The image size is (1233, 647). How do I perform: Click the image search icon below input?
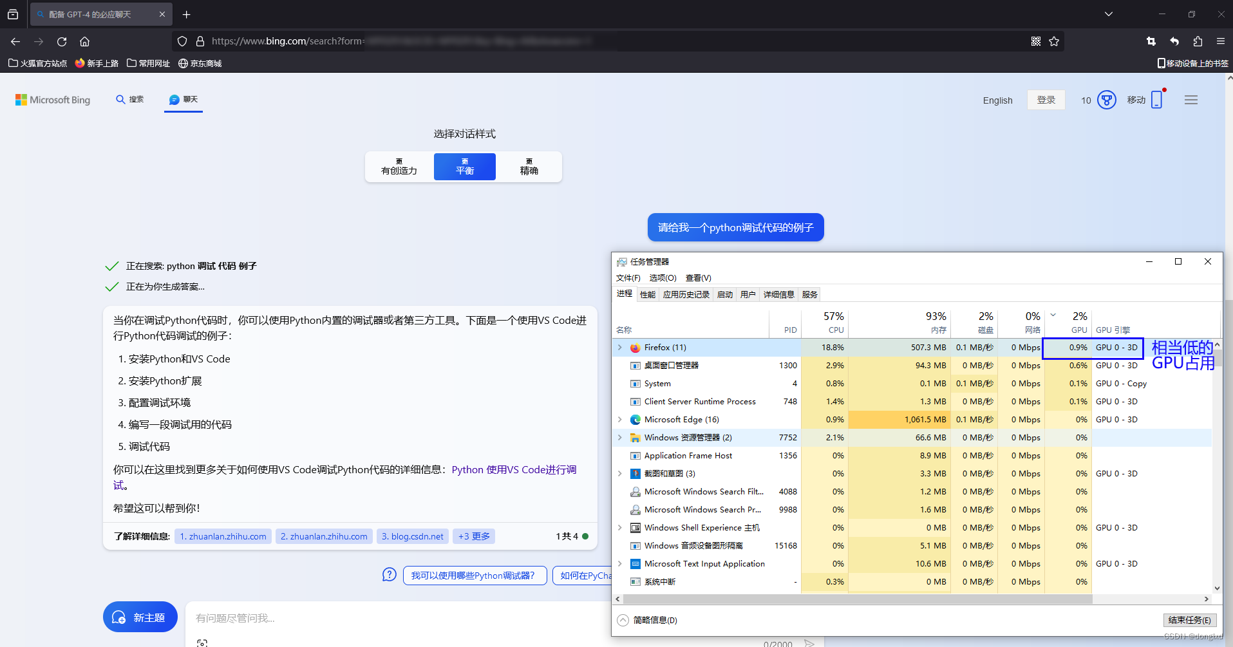click(202, 642)
